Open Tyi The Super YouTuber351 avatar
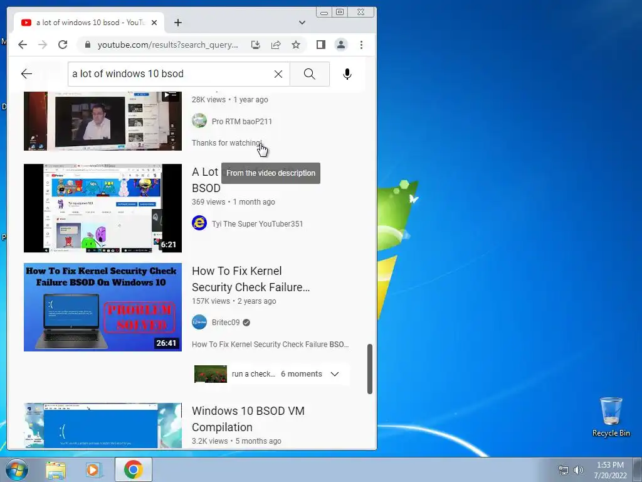This screenshot has width=642, height=482. point(199,223)
